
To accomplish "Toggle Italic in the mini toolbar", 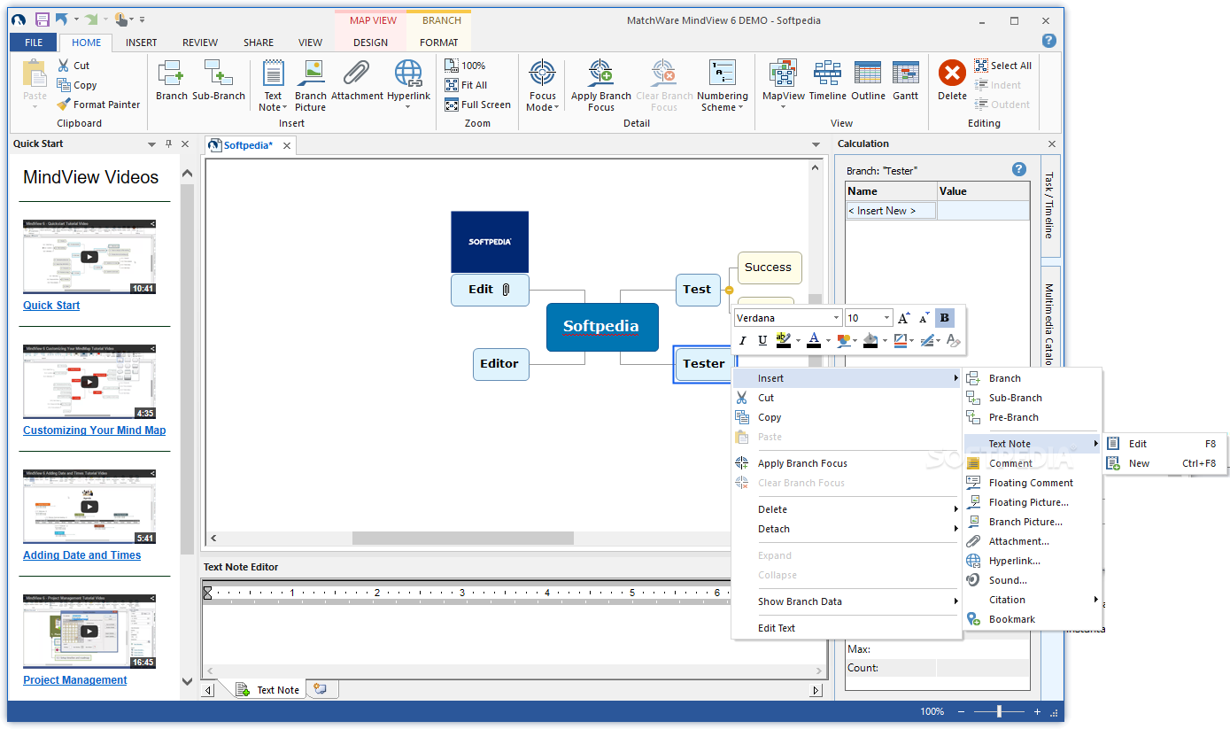I will coord(742,340).
